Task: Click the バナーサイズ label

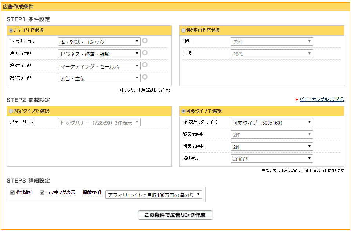Action: tap(22, 122)
